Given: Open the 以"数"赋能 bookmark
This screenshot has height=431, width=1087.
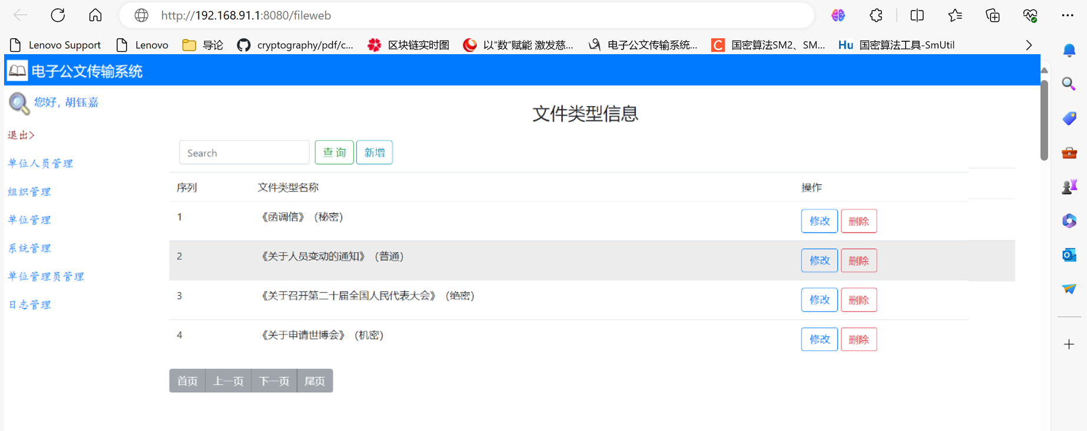Looking at the screenshot, I should tap(518, 45).
